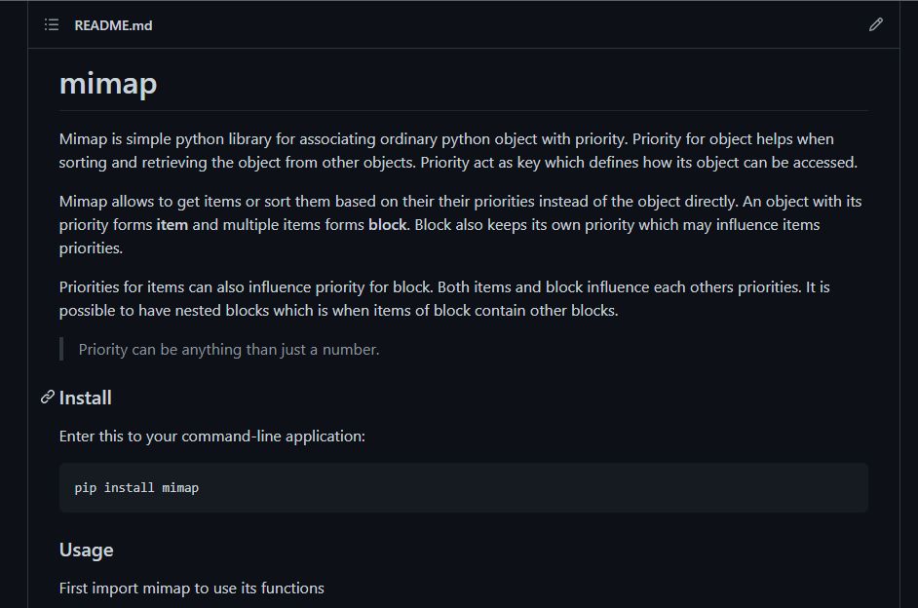Click the anchor link icon beside Install
Viewport: 918px width, 608px height.
click(x=48, y=398)
